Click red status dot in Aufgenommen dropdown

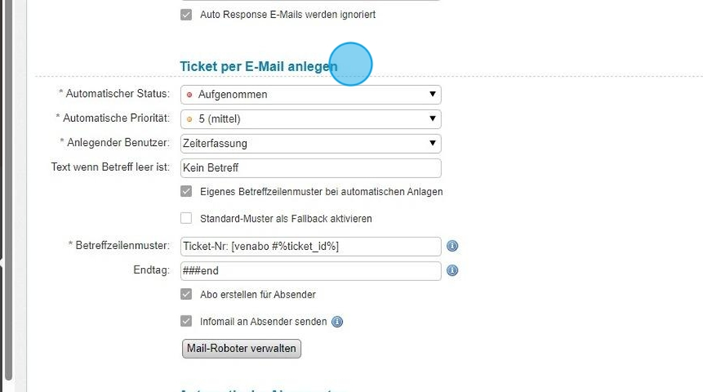(189, 94)
